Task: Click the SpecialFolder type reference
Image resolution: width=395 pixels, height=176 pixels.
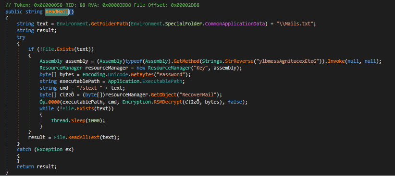Action: click(x=184, y=23)
